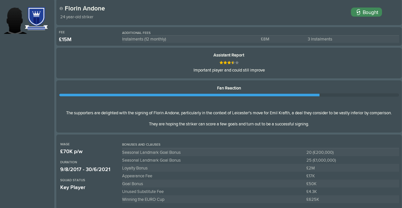Screen dimensions: 402x208
Task: Select the Goal Bonus clause row
Action: click(x=261, y=184)
